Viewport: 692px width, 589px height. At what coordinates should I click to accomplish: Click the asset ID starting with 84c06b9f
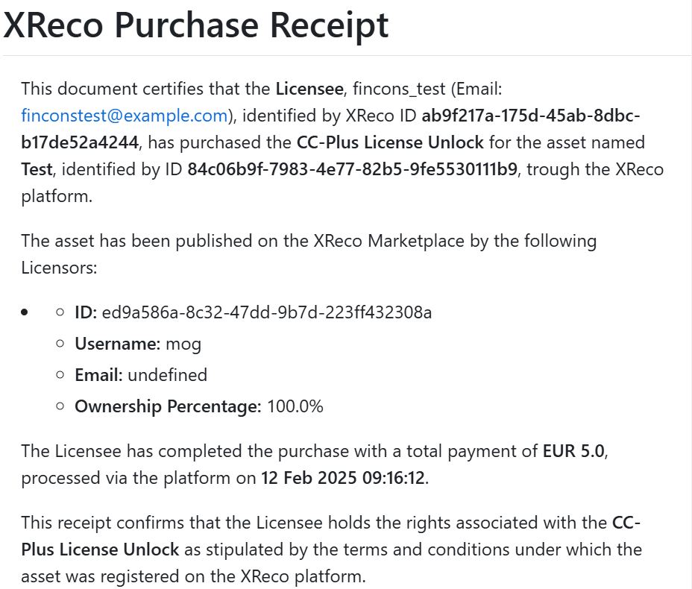(352, 169)
